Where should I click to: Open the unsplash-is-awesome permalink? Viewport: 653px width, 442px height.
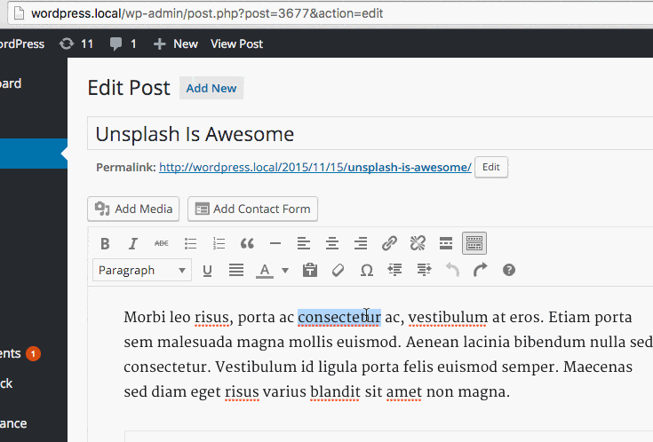pos(315,167)
